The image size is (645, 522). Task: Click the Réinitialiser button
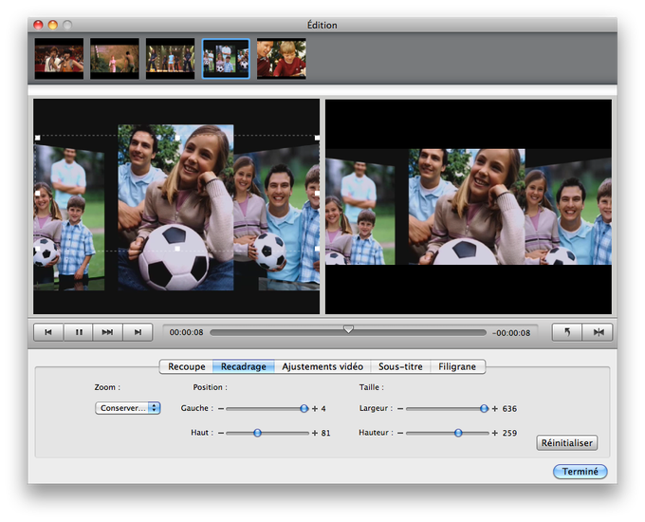pos(567,443)
